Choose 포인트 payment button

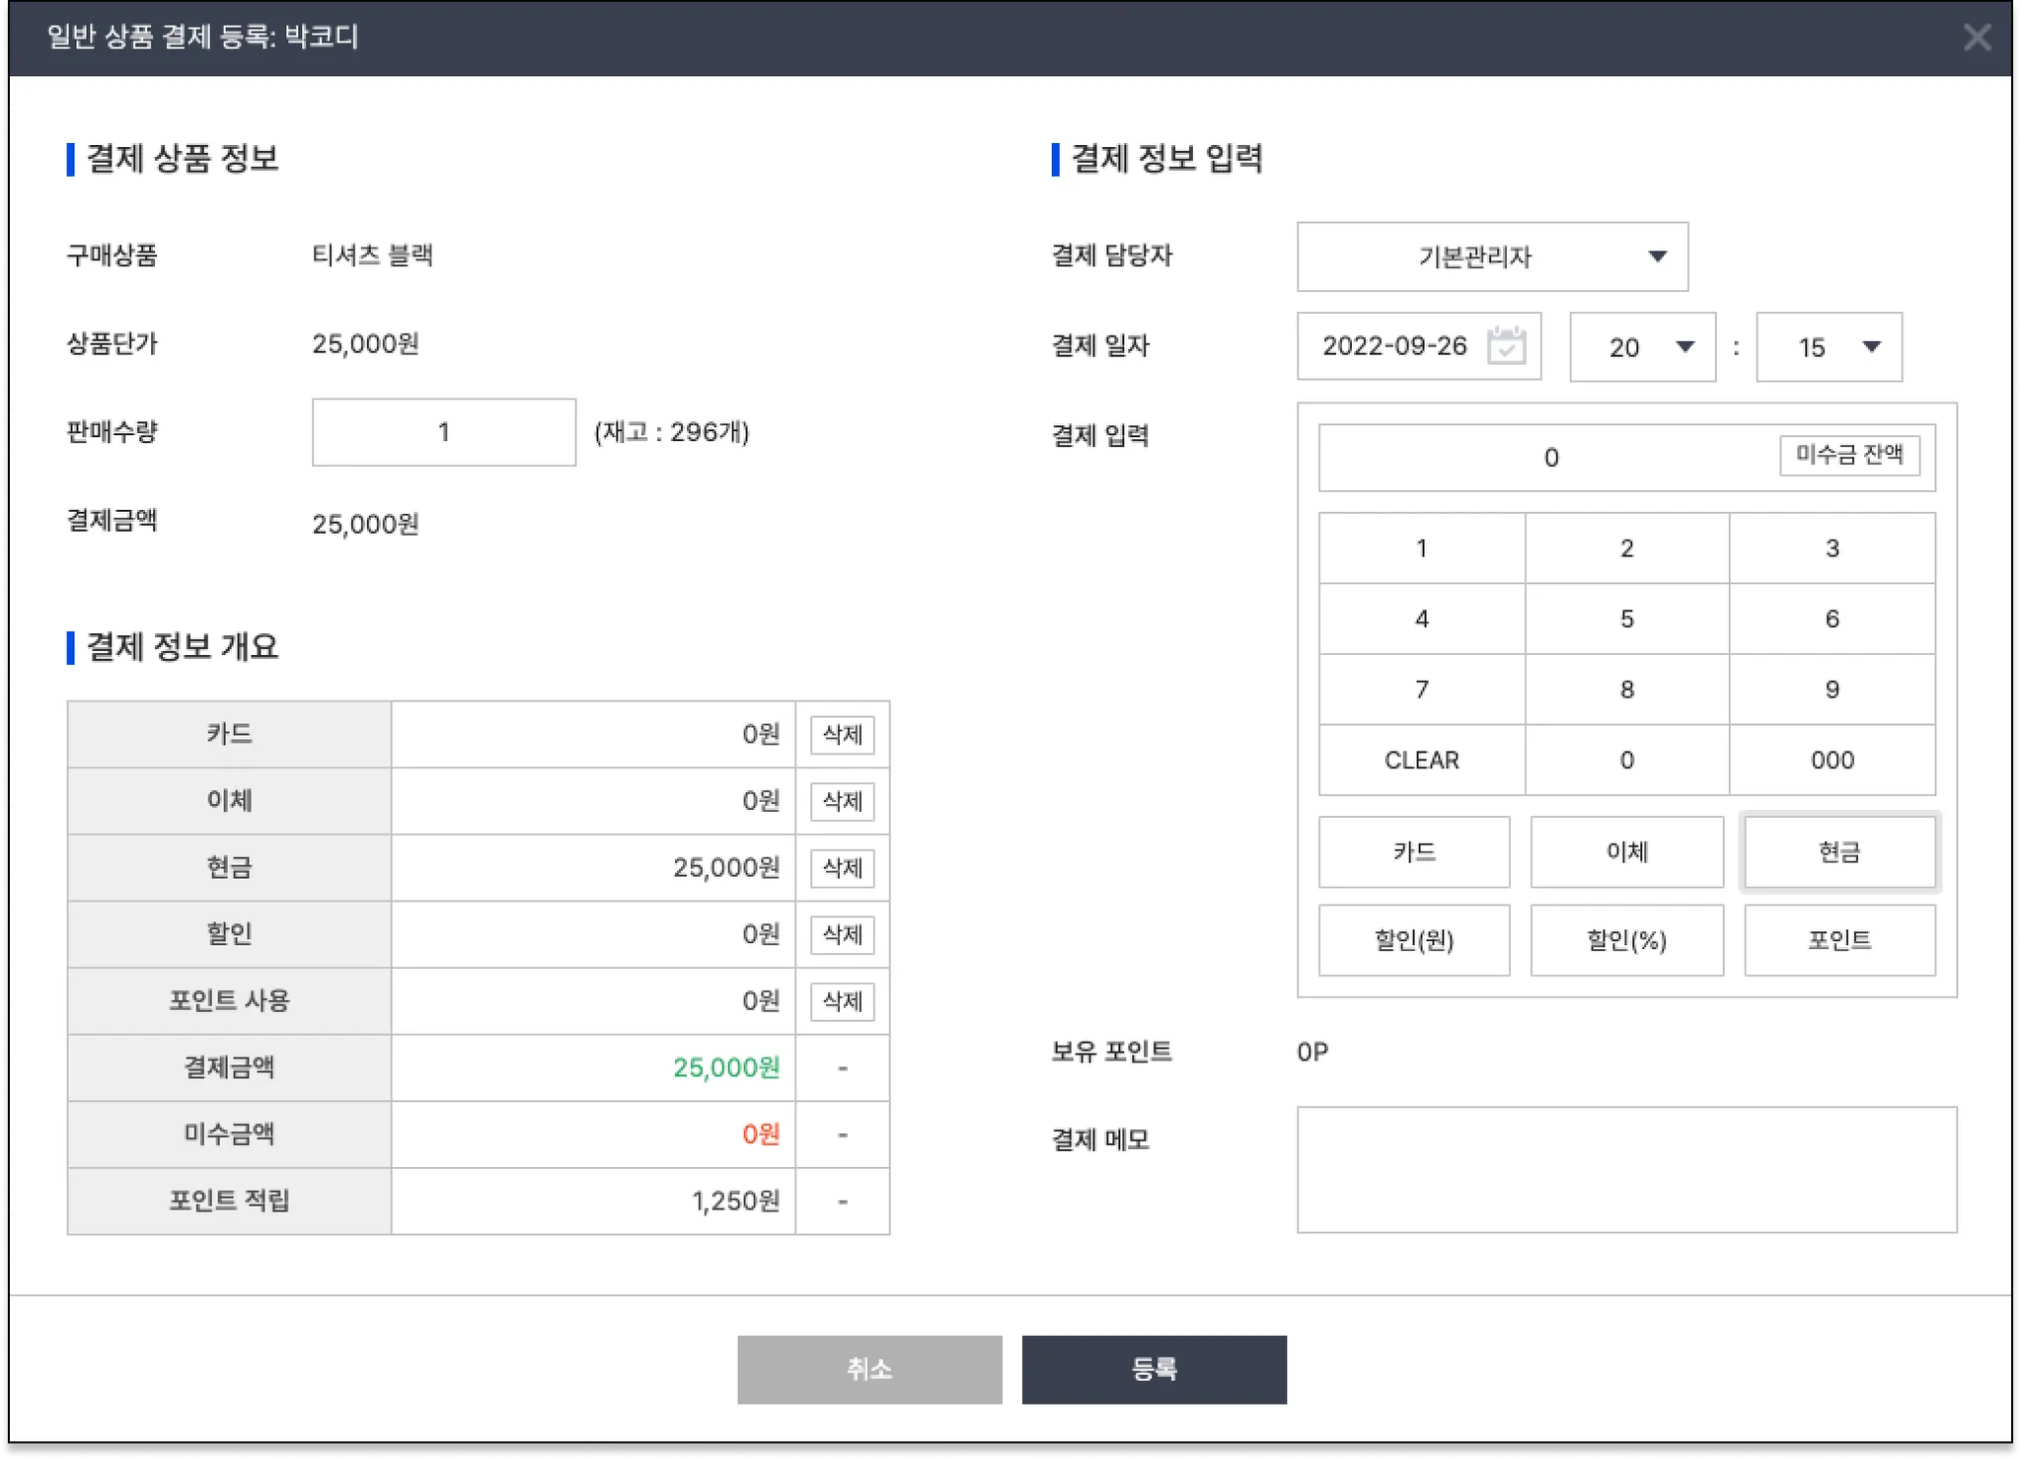(x=1839, y=940)
